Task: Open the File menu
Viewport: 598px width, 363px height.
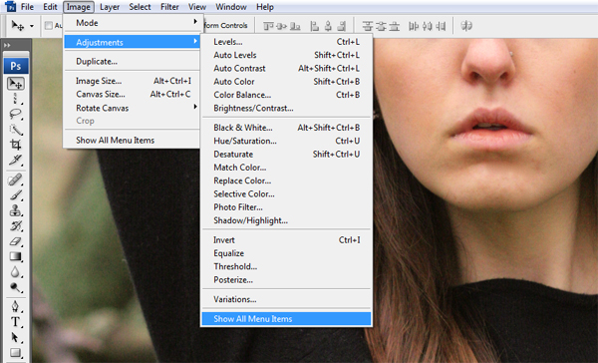Action: pos(27,7)
